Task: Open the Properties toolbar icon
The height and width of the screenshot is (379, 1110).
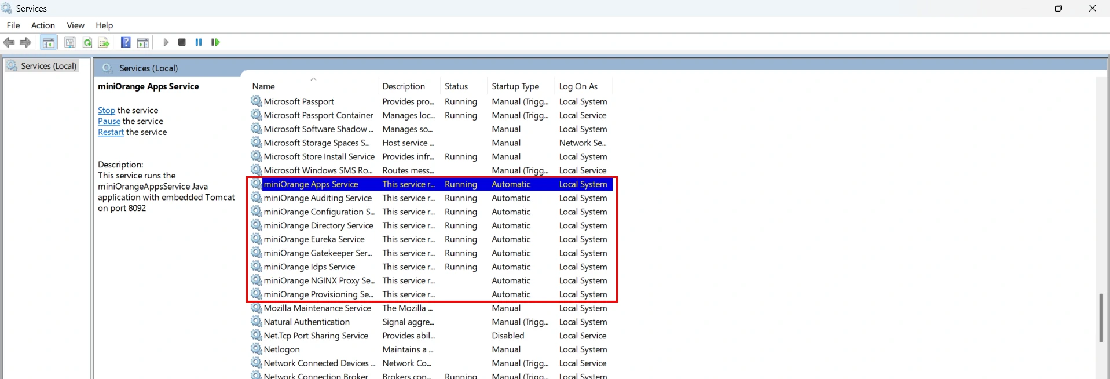Action: [70, 42]
